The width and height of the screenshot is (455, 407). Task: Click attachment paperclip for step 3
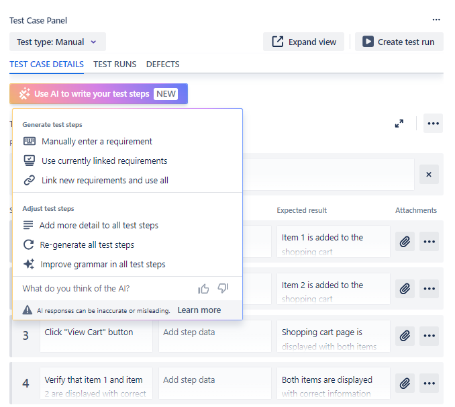pos(405,336)
